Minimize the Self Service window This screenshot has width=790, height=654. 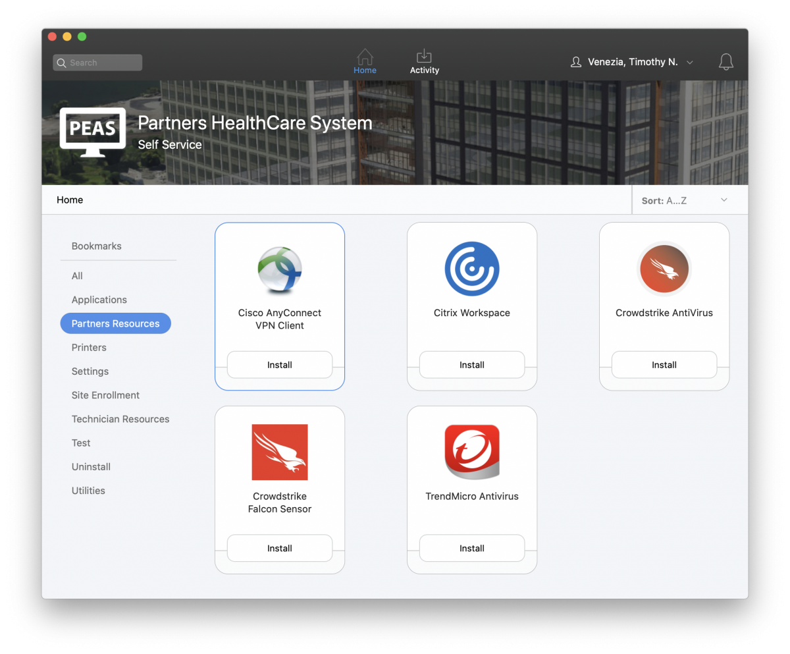[67, 37]
